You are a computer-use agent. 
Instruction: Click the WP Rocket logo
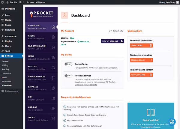[41, 14]
